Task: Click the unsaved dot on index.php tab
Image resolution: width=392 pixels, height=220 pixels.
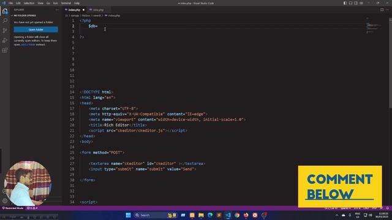Action: click(83, 10)
